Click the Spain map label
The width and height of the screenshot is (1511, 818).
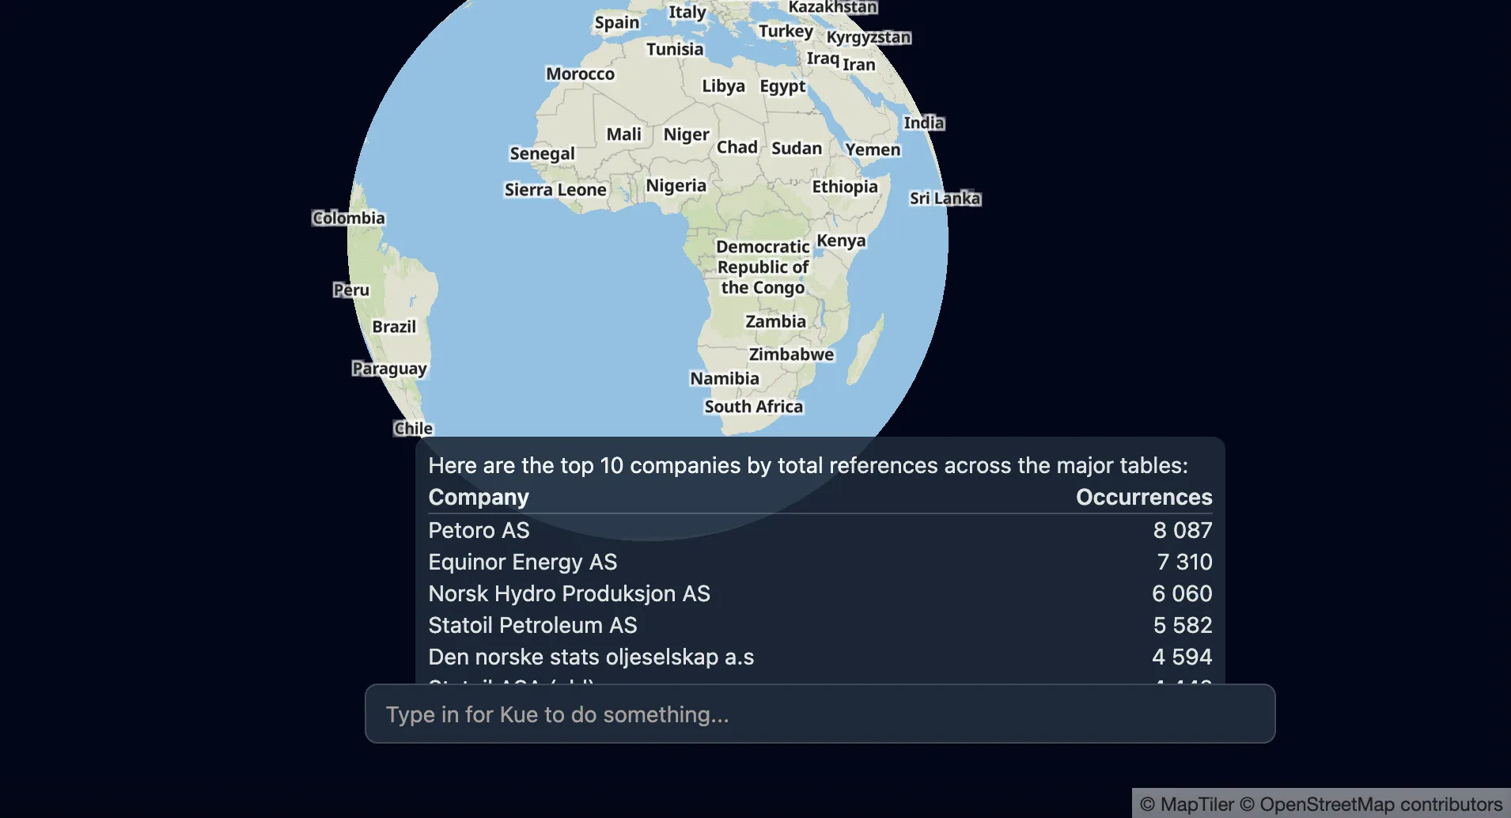tap(616, 22)
